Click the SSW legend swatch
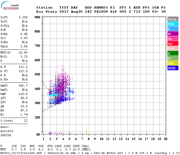This screenshot has height=155, width=180. [x=173, y=49]
